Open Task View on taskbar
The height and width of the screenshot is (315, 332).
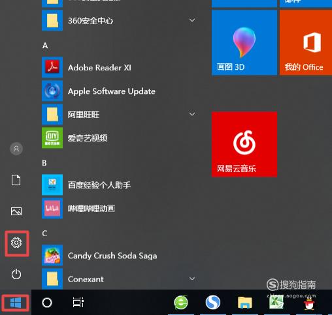click(x=78, y=302)
